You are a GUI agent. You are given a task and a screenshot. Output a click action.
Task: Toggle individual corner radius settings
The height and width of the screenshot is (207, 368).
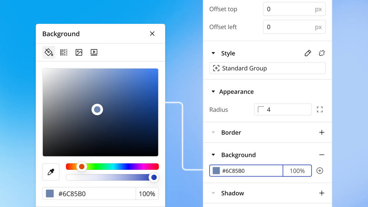pyautogui.click(x=320, y=110)
